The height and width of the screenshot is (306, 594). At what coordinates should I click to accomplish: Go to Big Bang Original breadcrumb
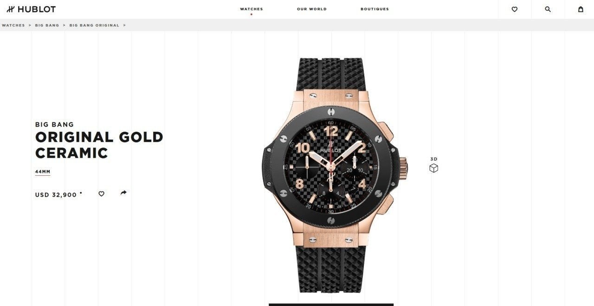coord(94,25)
